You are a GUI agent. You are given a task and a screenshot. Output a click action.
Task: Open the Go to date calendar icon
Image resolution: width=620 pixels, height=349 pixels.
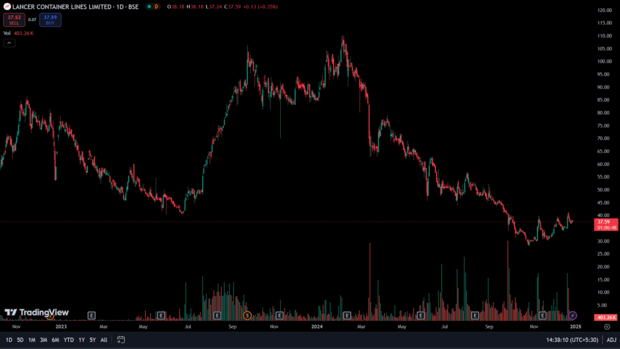click(x=121, y=340)
